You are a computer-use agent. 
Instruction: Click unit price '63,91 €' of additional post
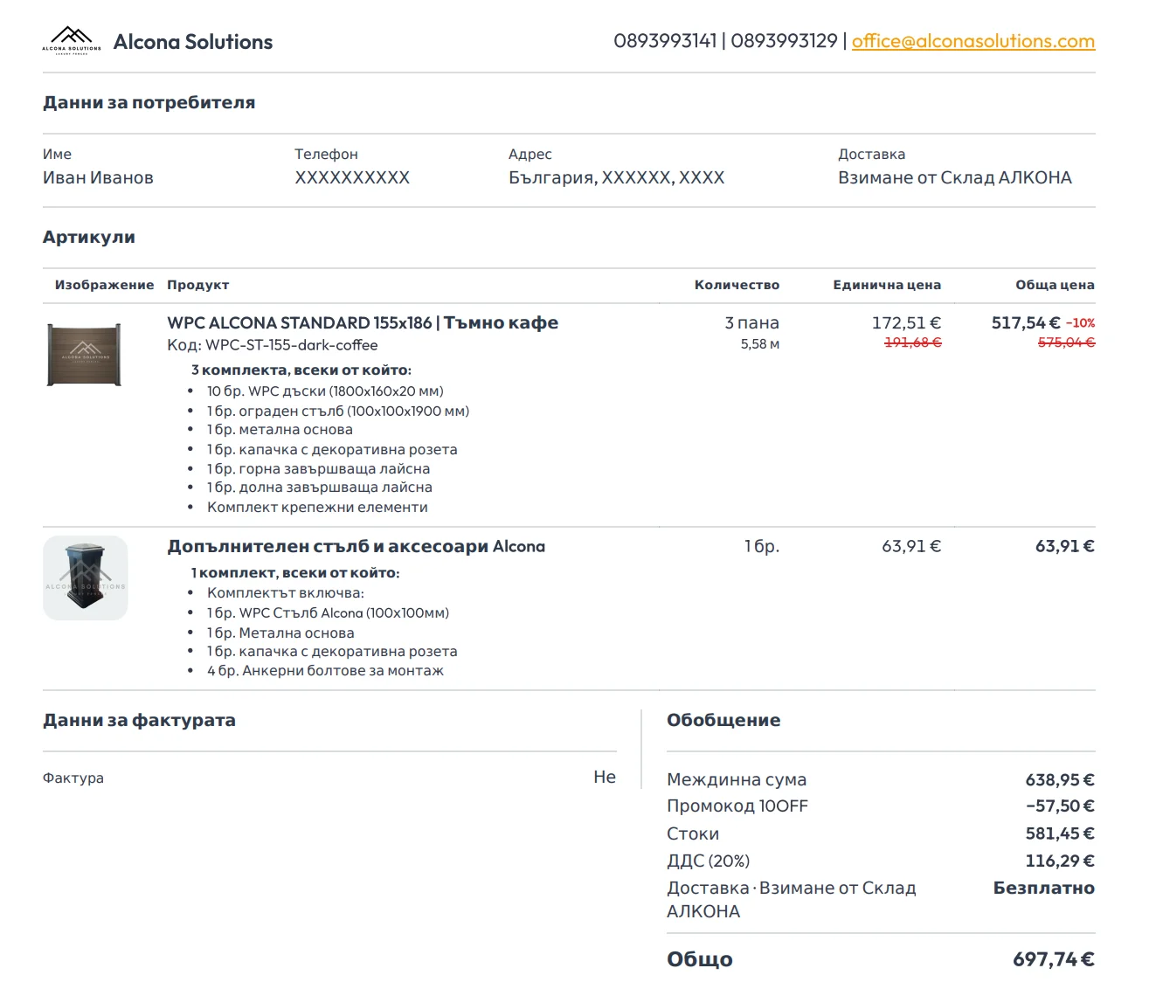click(911, 546)
